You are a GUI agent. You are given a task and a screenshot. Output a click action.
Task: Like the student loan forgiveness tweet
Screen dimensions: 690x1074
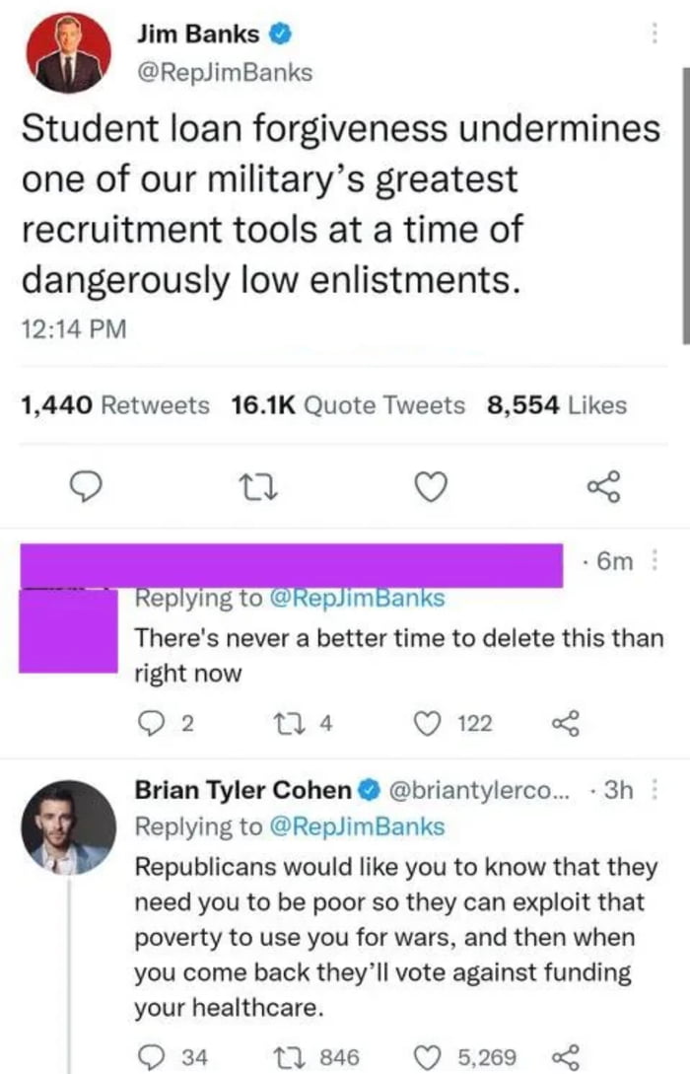pos(428,486)
